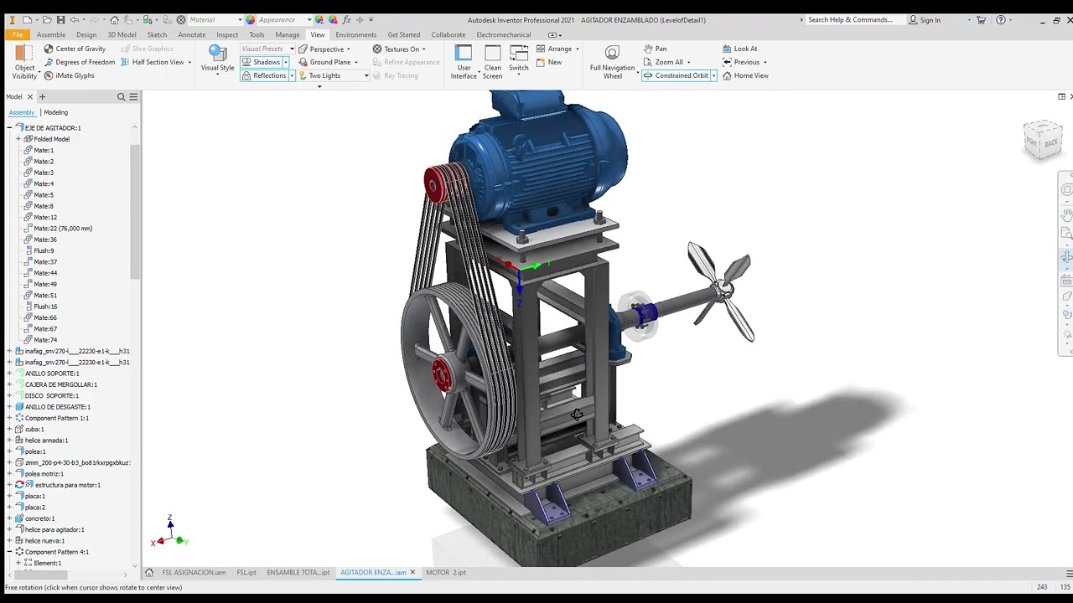Expand cuba:1 tree node

[x=9, y=430]
